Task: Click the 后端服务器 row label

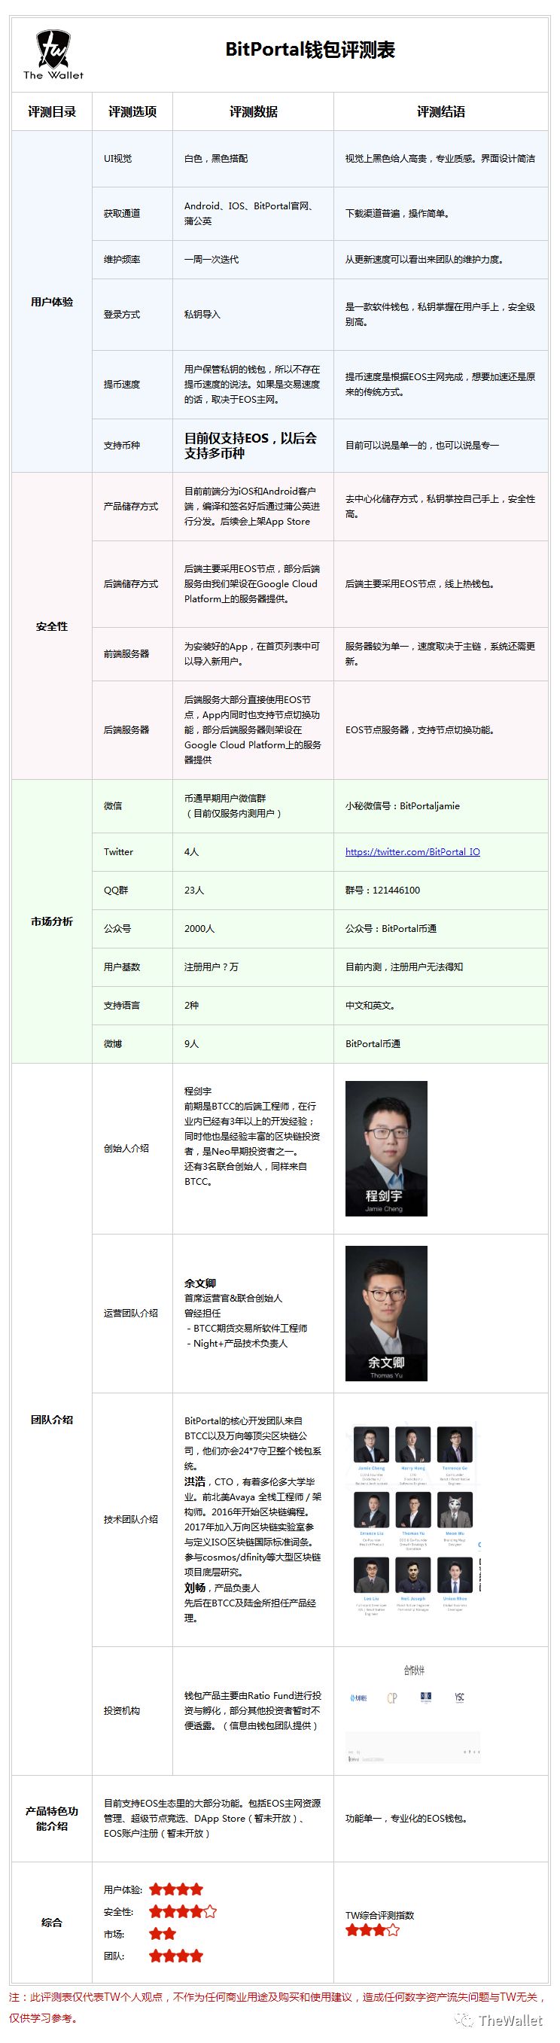Action: (127, 729)
